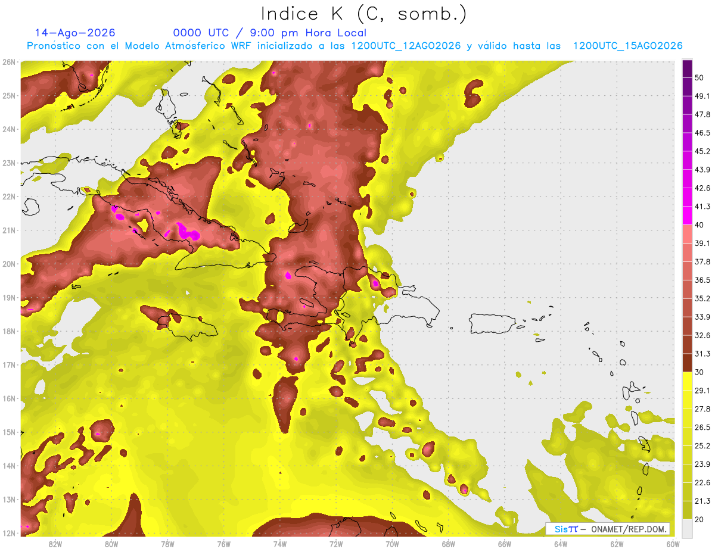The image size is (715, 552).
Task: Click the 'Indice K (C, somb.)' title
Action: point(363,14)
